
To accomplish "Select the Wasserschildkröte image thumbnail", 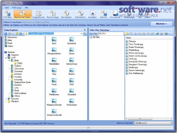I will tap(54, 102).
